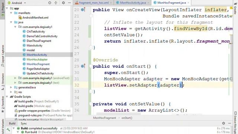Select the Build tab in bottom panel

[x=12, y=123]
